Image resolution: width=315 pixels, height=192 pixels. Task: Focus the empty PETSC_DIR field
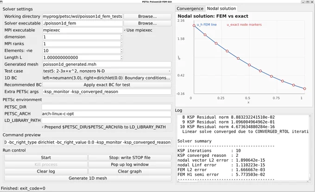click(106, 107)
